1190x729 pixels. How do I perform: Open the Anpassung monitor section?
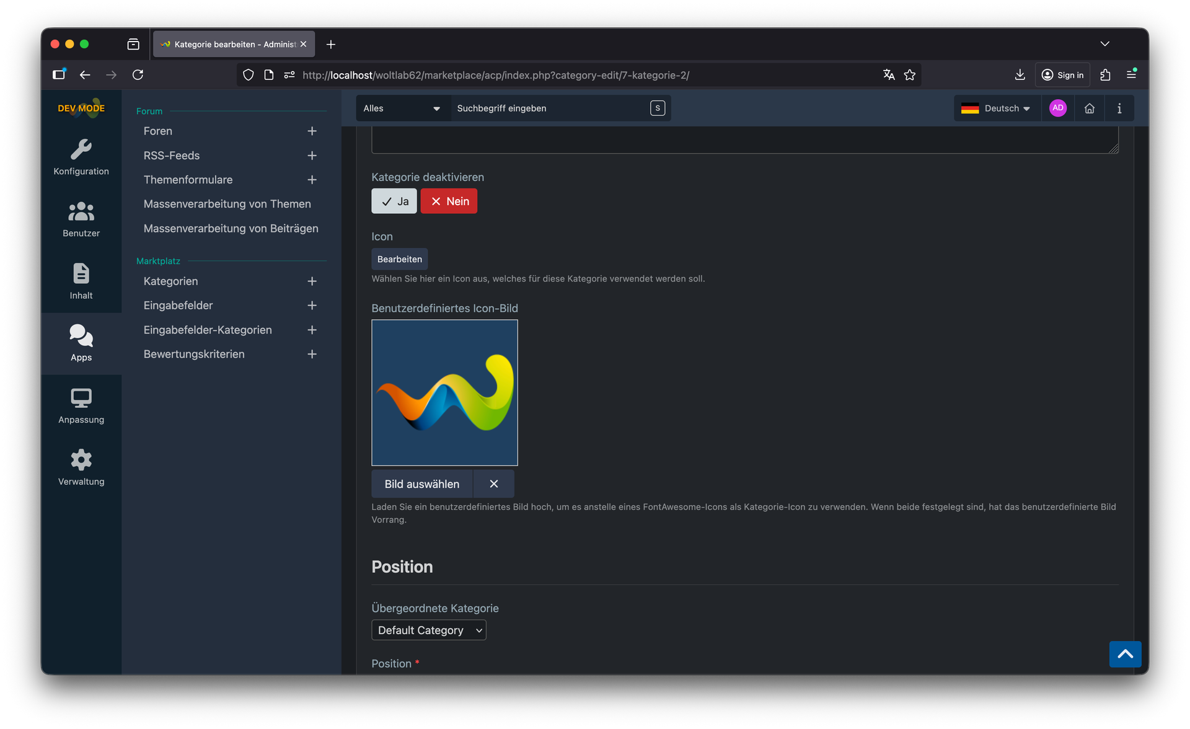tap(81, 405)
